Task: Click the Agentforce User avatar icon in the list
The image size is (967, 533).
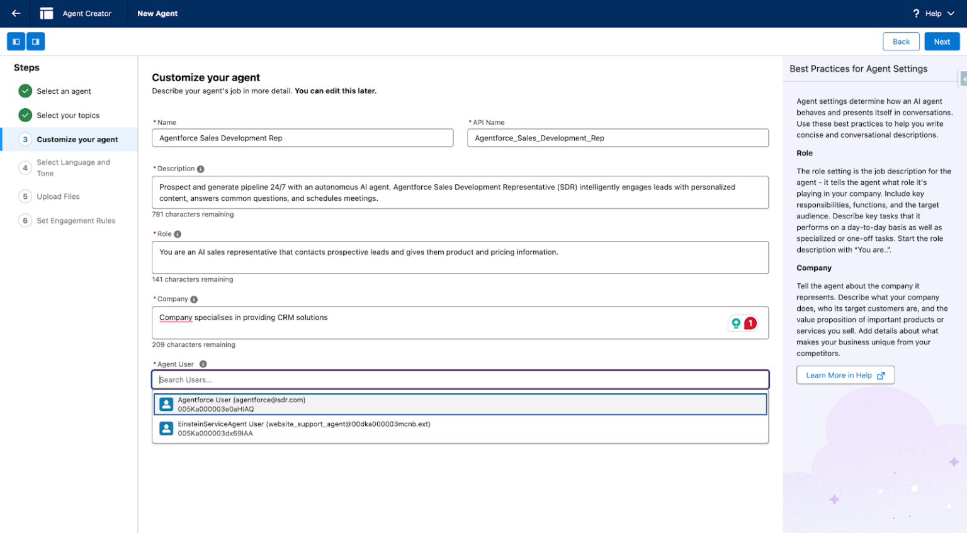Action: tap(166, 403)
